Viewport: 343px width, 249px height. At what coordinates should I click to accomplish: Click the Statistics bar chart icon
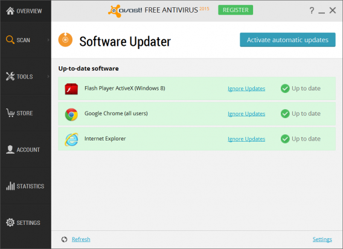click(10, 186)
